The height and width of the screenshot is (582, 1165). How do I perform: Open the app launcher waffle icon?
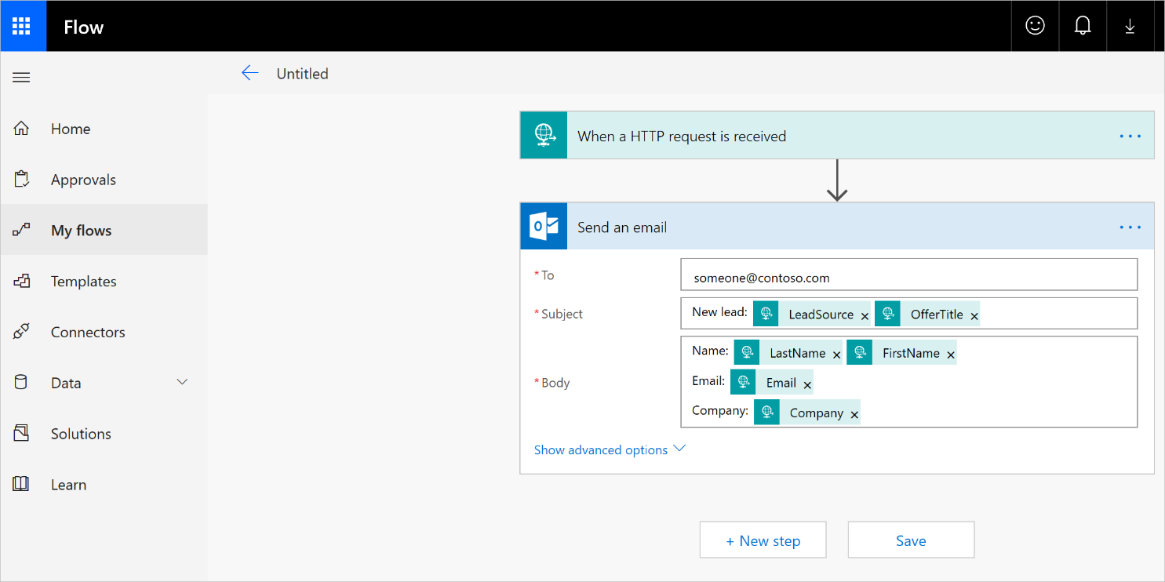(x=21, y=27)
